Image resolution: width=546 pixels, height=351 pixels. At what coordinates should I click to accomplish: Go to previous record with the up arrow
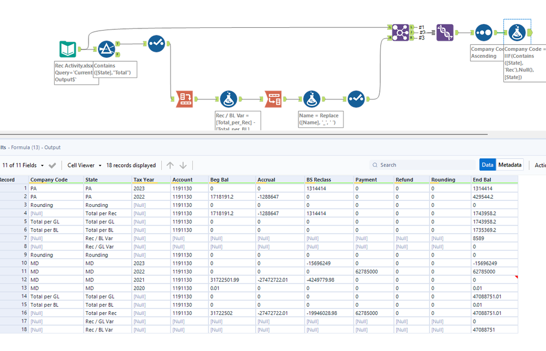(170, 165)
